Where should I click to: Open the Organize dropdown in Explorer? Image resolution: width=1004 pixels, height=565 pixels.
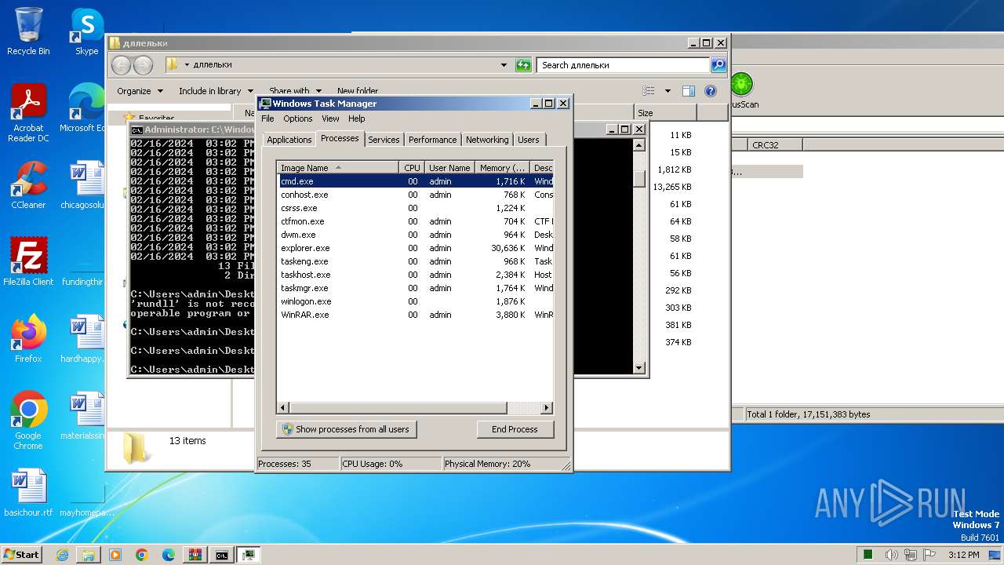tap(140, 91)
